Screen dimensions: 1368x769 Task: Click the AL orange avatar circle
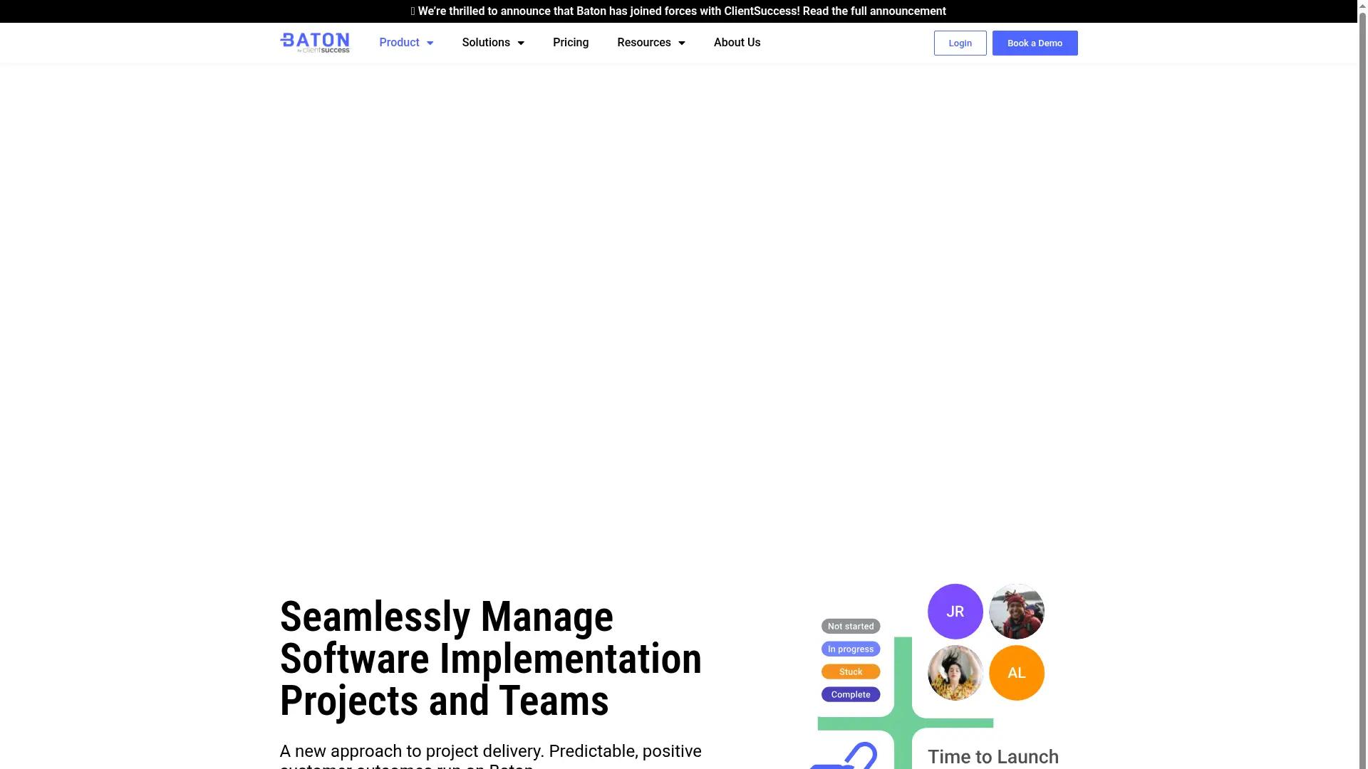pos(1017,672)
